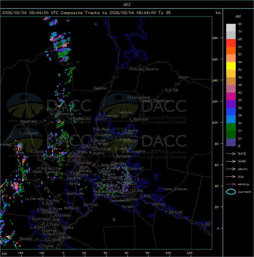
Task: Select the bright yellow 51–54 dBZ swatch
Action: click(x=231, y=66)
